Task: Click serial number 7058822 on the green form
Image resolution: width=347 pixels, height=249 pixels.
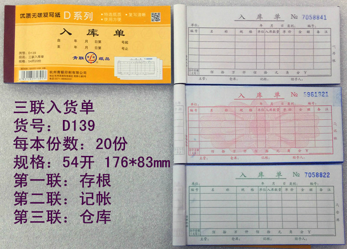Action: point(317,175)
